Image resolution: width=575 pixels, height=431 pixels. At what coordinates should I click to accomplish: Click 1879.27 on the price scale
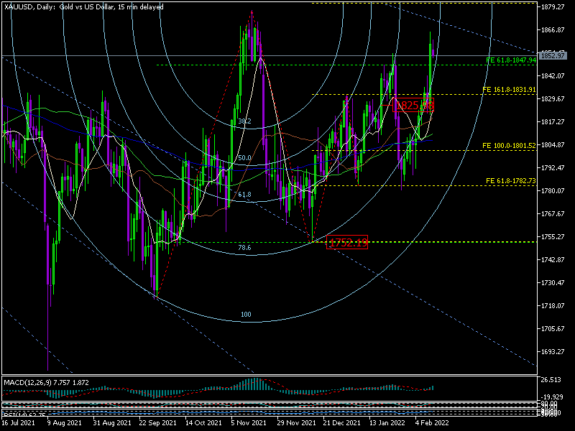(554, 7)
